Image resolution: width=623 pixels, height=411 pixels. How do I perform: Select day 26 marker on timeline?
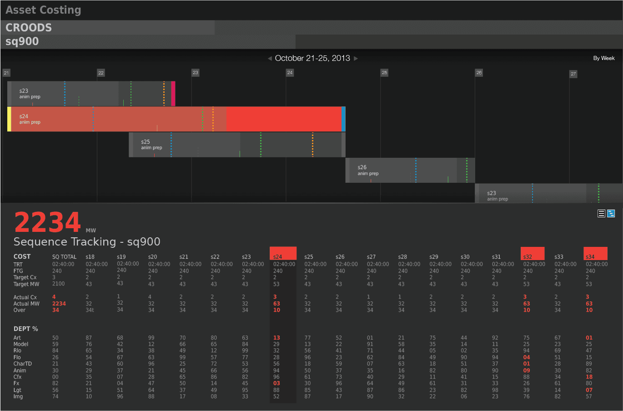click(479, 73)
